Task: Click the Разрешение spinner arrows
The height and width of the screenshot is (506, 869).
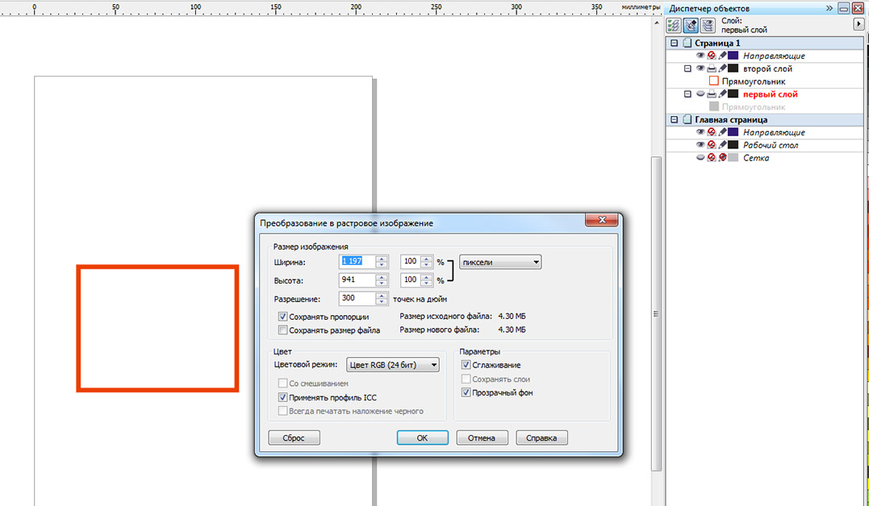Action: click(x=382, y=299)
